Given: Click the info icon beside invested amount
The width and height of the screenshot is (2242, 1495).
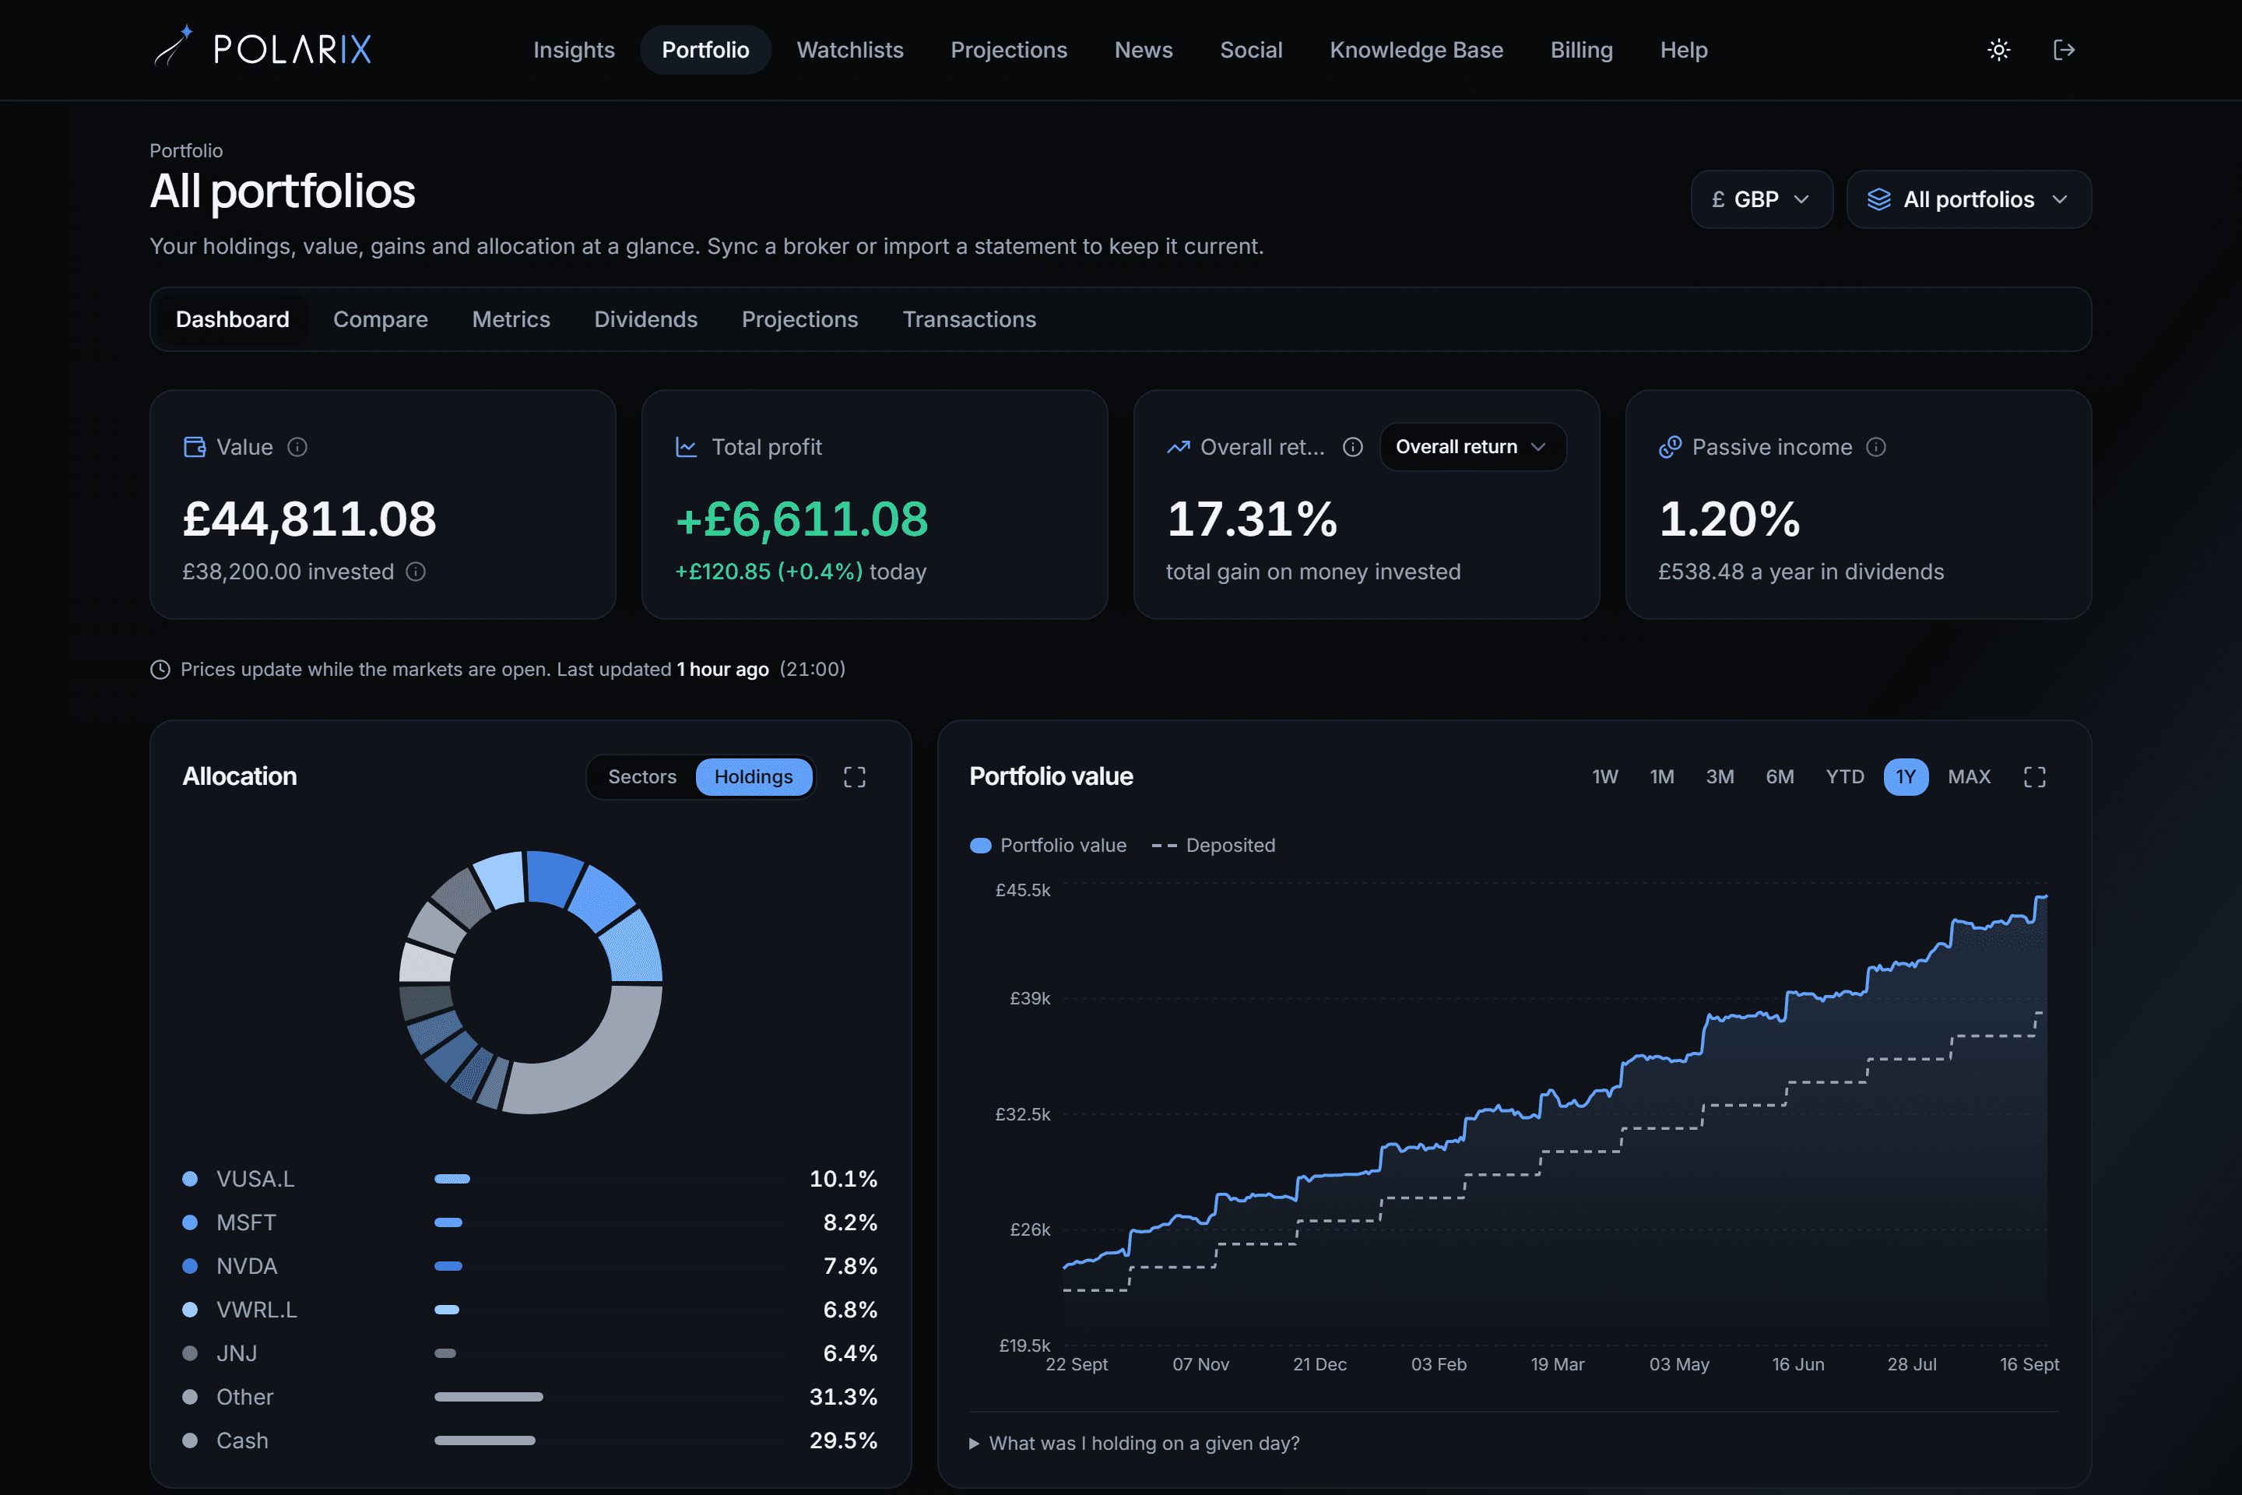Looking at the screenshot, I should (x=416, y=571).
